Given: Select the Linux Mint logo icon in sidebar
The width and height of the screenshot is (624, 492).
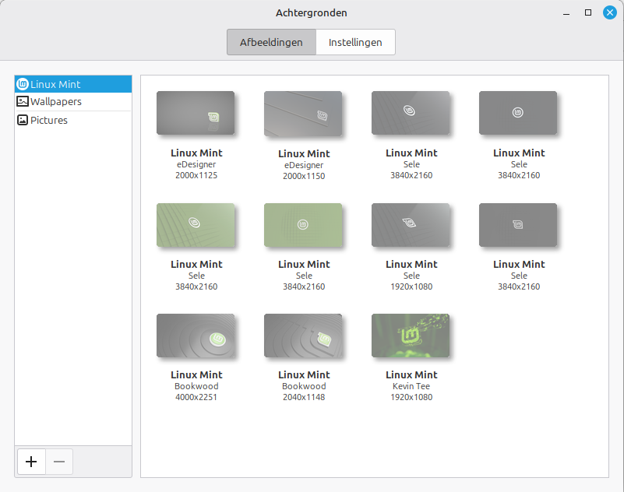Looking at the screenshot, I should (x=23, y=84).
